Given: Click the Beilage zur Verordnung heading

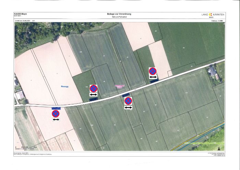Looking at the screenshot, I should (x=119, y=14).
